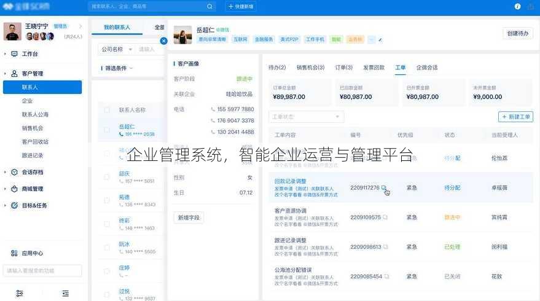Tick the checkbox for contact 邵庆
This screenshot has height=301, width=540.
pos(107,177)
